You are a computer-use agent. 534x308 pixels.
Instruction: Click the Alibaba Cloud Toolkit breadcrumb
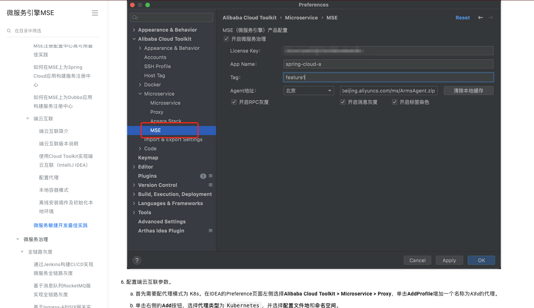click(250, 18)
